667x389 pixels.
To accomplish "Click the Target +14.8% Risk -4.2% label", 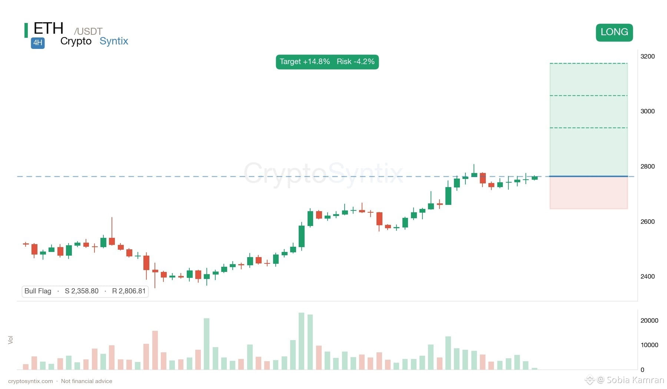I will point(327,61).
